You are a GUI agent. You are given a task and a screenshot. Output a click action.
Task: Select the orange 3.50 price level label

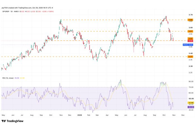click(190, 39)
